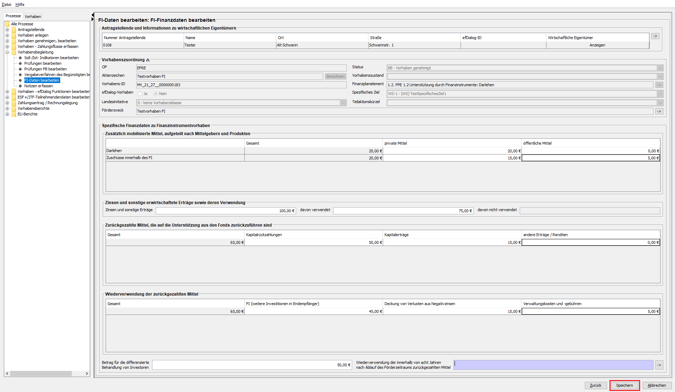Click the Vorhabensberichte folder icon

click(x=14, y=108)
